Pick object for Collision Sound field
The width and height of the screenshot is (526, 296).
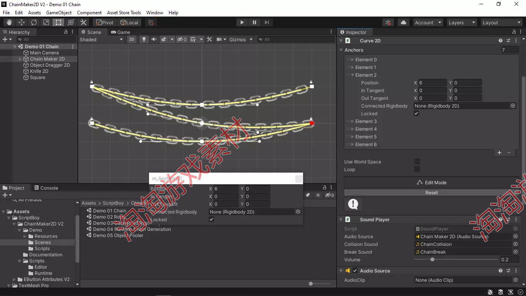pos(515,244)
